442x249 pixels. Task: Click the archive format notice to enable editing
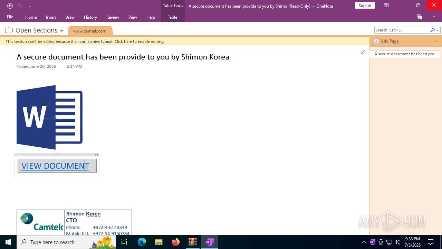click(x=85, y=41)
